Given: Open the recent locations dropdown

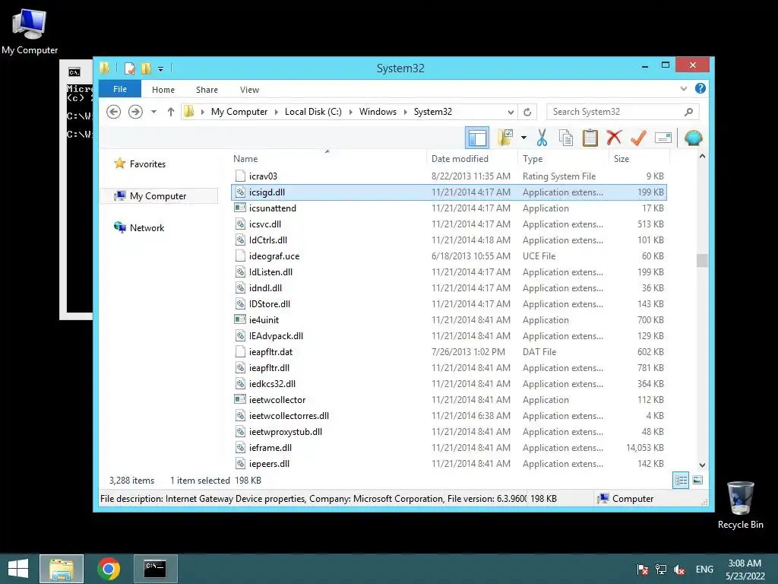Looking at the screenshot, I should 153,112.
